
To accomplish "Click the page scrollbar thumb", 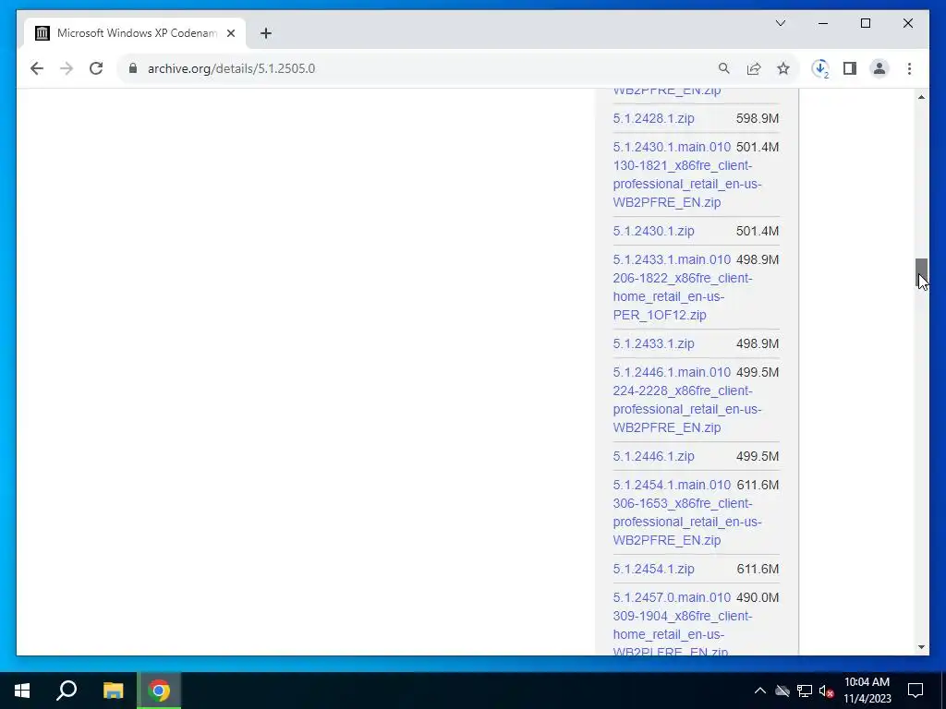I will (x=921, y=273).
